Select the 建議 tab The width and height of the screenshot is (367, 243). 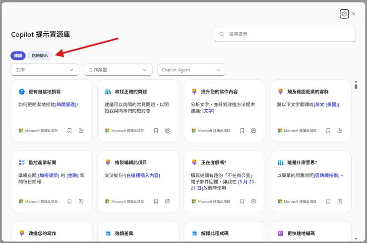pos(18,55)
